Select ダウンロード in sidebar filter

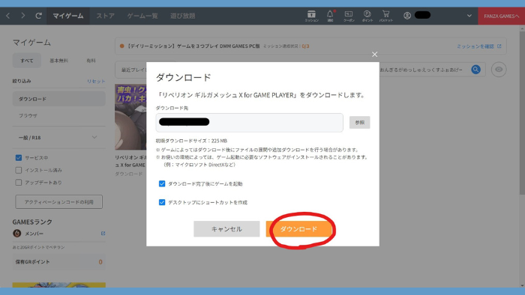59,99
